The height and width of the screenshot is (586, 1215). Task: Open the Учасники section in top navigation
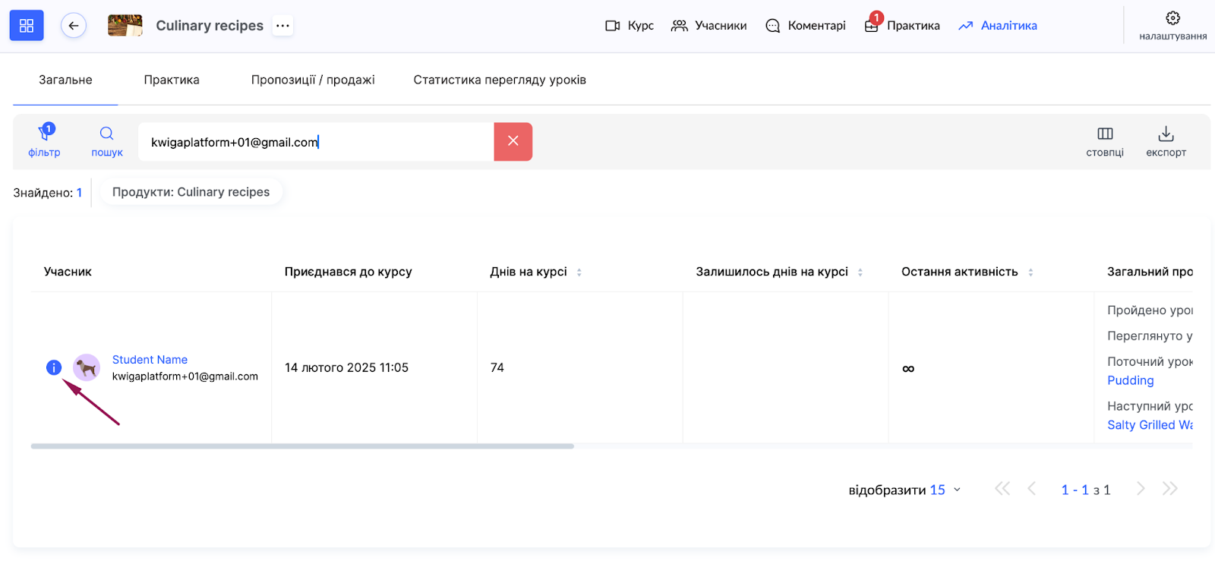(709, 26)
